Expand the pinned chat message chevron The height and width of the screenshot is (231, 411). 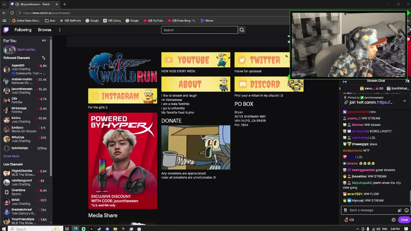405,101
